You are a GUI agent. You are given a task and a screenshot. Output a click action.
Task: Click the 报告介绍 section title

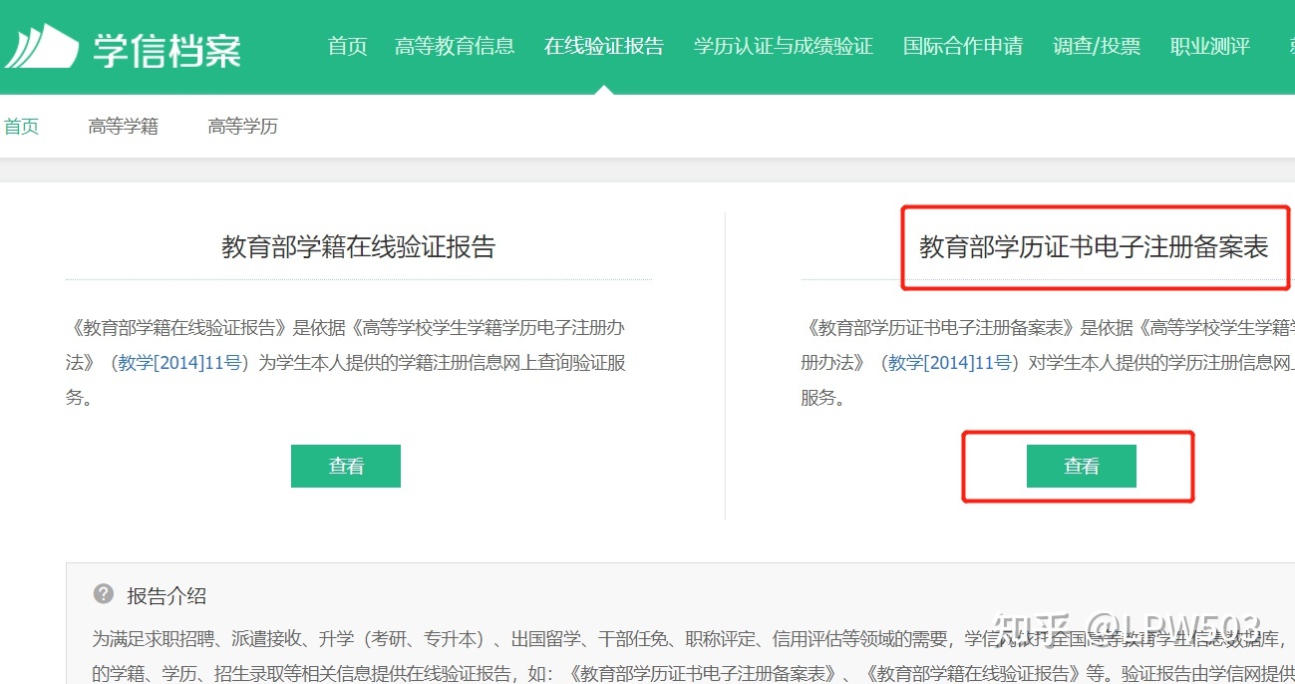[166, 596]
